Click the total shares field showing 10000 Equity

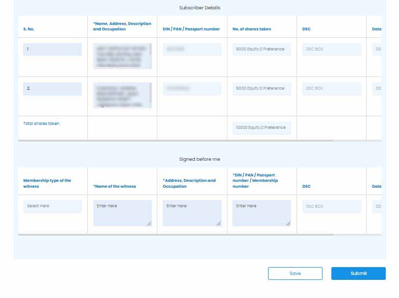click(x=261, y=128)
